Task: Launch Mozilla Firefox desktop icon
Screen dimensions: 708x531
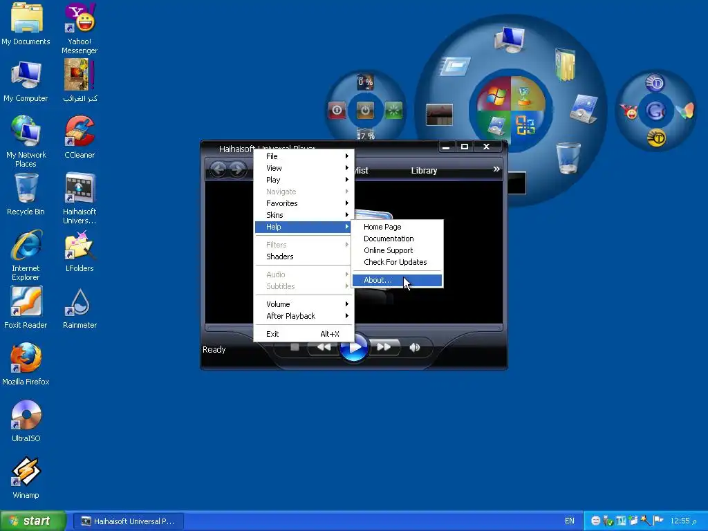Action: coord(26,364)
